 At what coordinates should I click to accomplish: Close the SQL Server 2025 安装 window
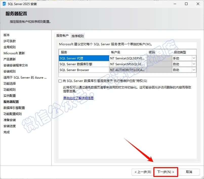point(198,4)
